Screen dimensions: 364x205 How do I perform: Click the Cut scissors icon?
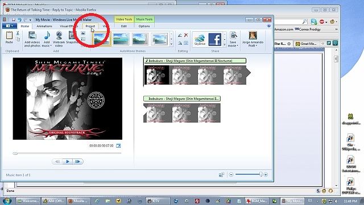(18, 34)
